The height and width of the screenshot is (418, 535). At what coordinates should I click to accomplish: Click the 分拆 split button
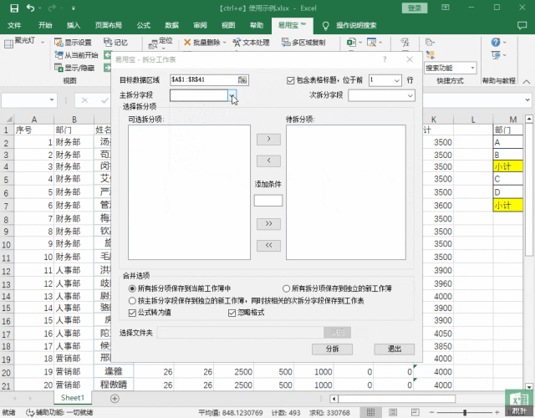pyautogui.click(x=332, y=349)
